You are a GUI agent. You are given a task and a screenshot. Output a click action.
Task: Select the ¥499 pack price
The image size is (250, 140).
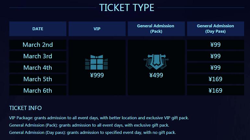point(156,75)
